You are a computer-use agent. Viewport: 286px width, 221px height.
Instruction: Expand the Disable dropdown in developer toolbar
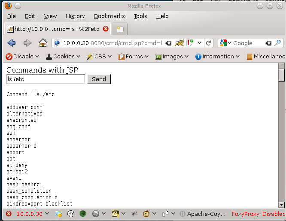tap(22, 56)
